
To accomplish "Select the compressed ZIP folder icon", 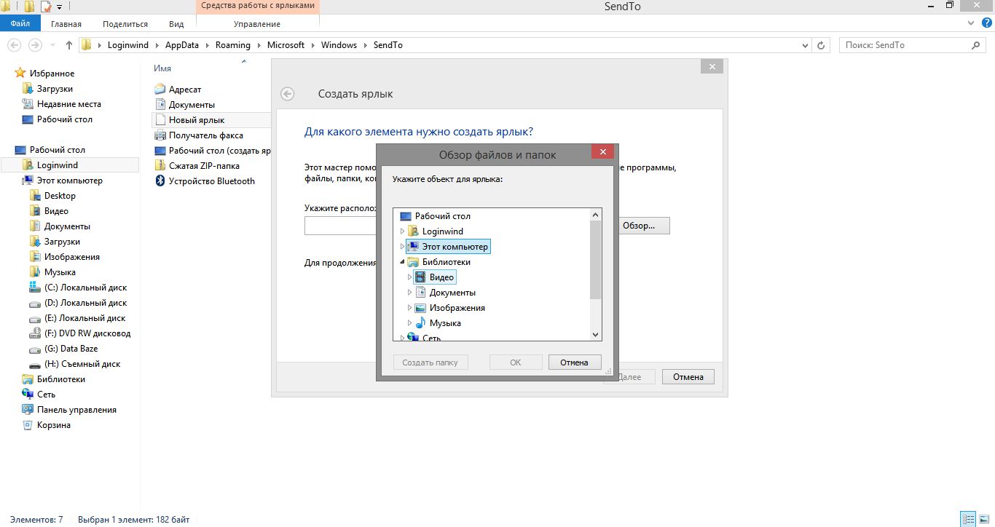I will coord(160,166).
